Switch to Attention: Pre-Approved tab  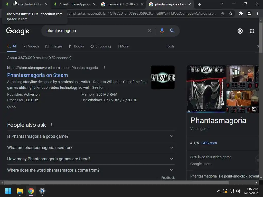(75, 4)
